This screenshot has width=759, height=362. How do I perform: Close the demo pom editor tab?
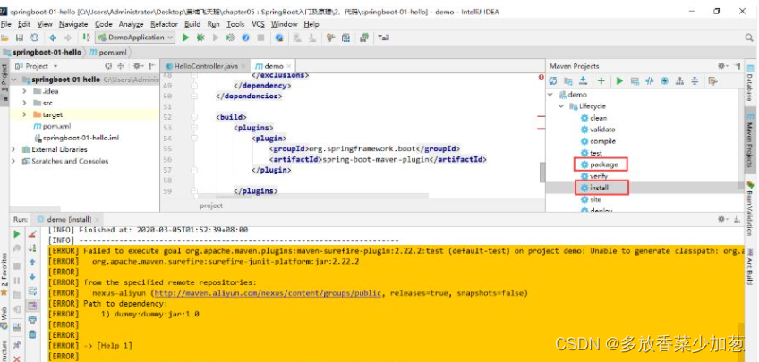289,66
